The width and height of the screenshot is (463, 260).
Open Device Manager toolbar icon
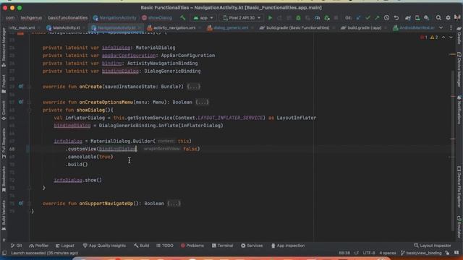point(417,18)
